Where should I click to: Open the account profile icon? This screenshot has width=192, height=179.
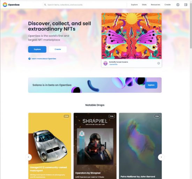(178, 5)
